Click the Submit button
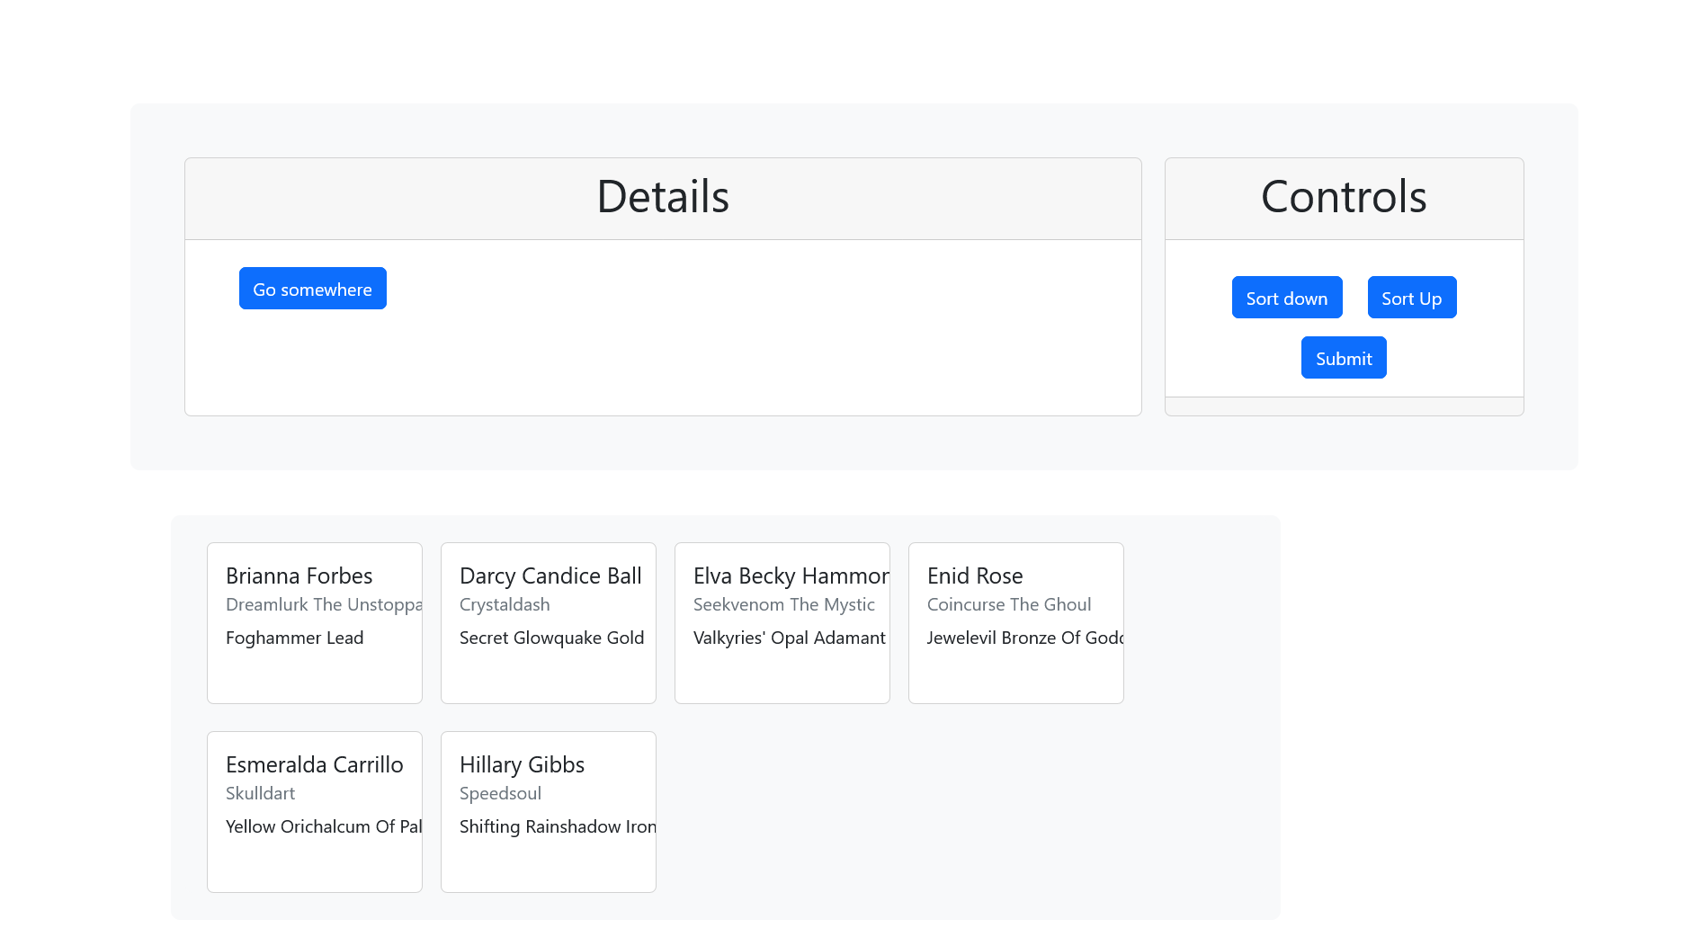The width and height of the screenshot is (1707, 946). tap(1343, 357)
